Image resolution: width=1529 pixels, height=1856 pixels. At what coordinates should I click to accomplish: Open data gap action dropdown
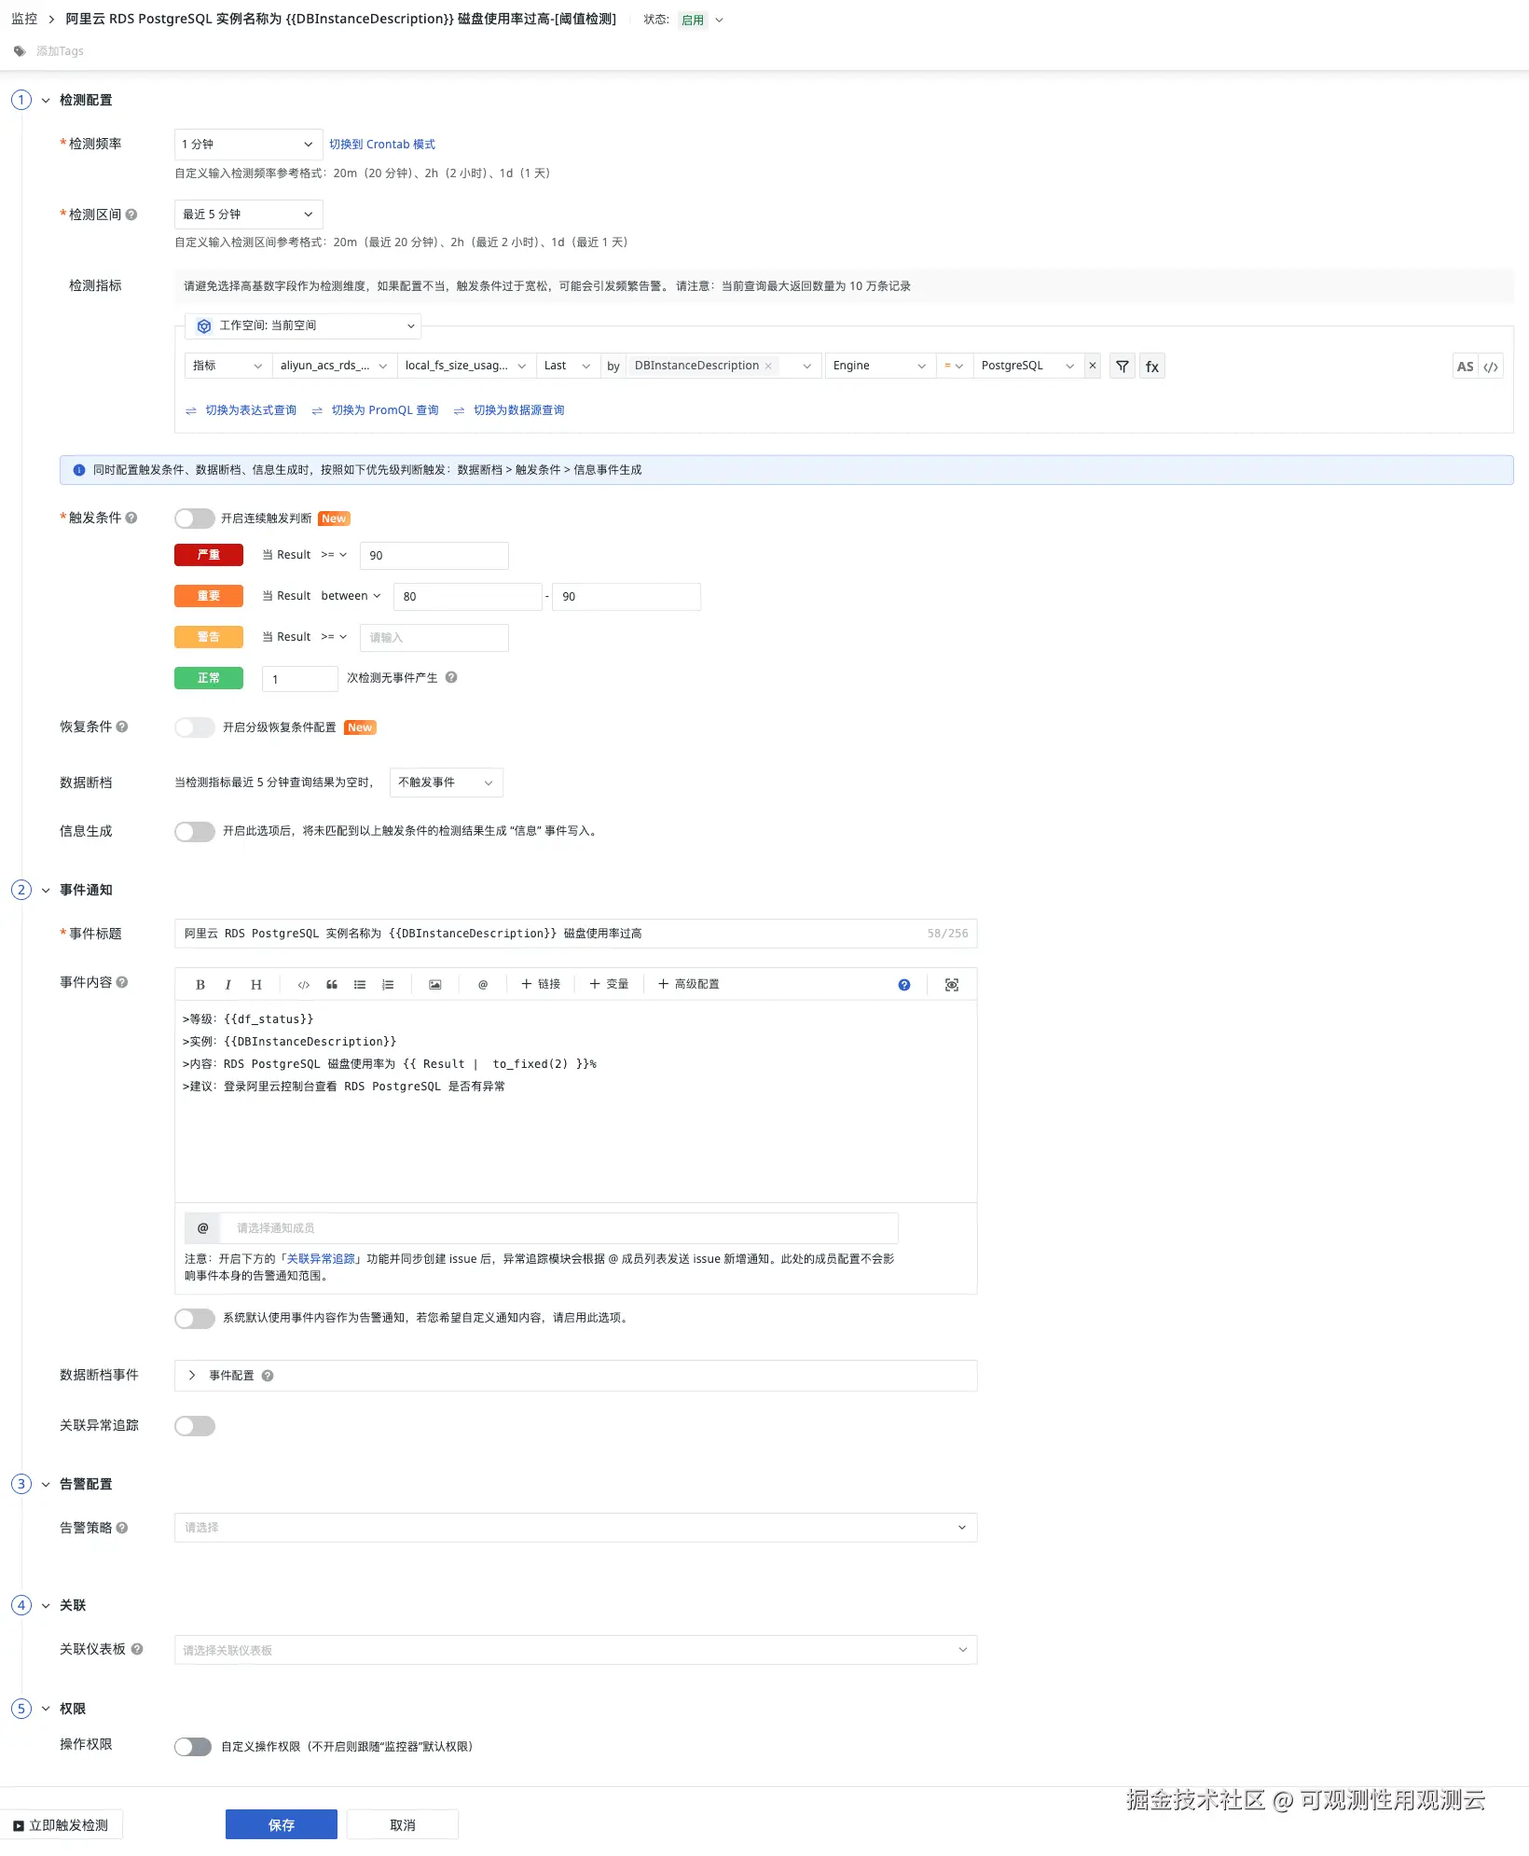[446, 783]
